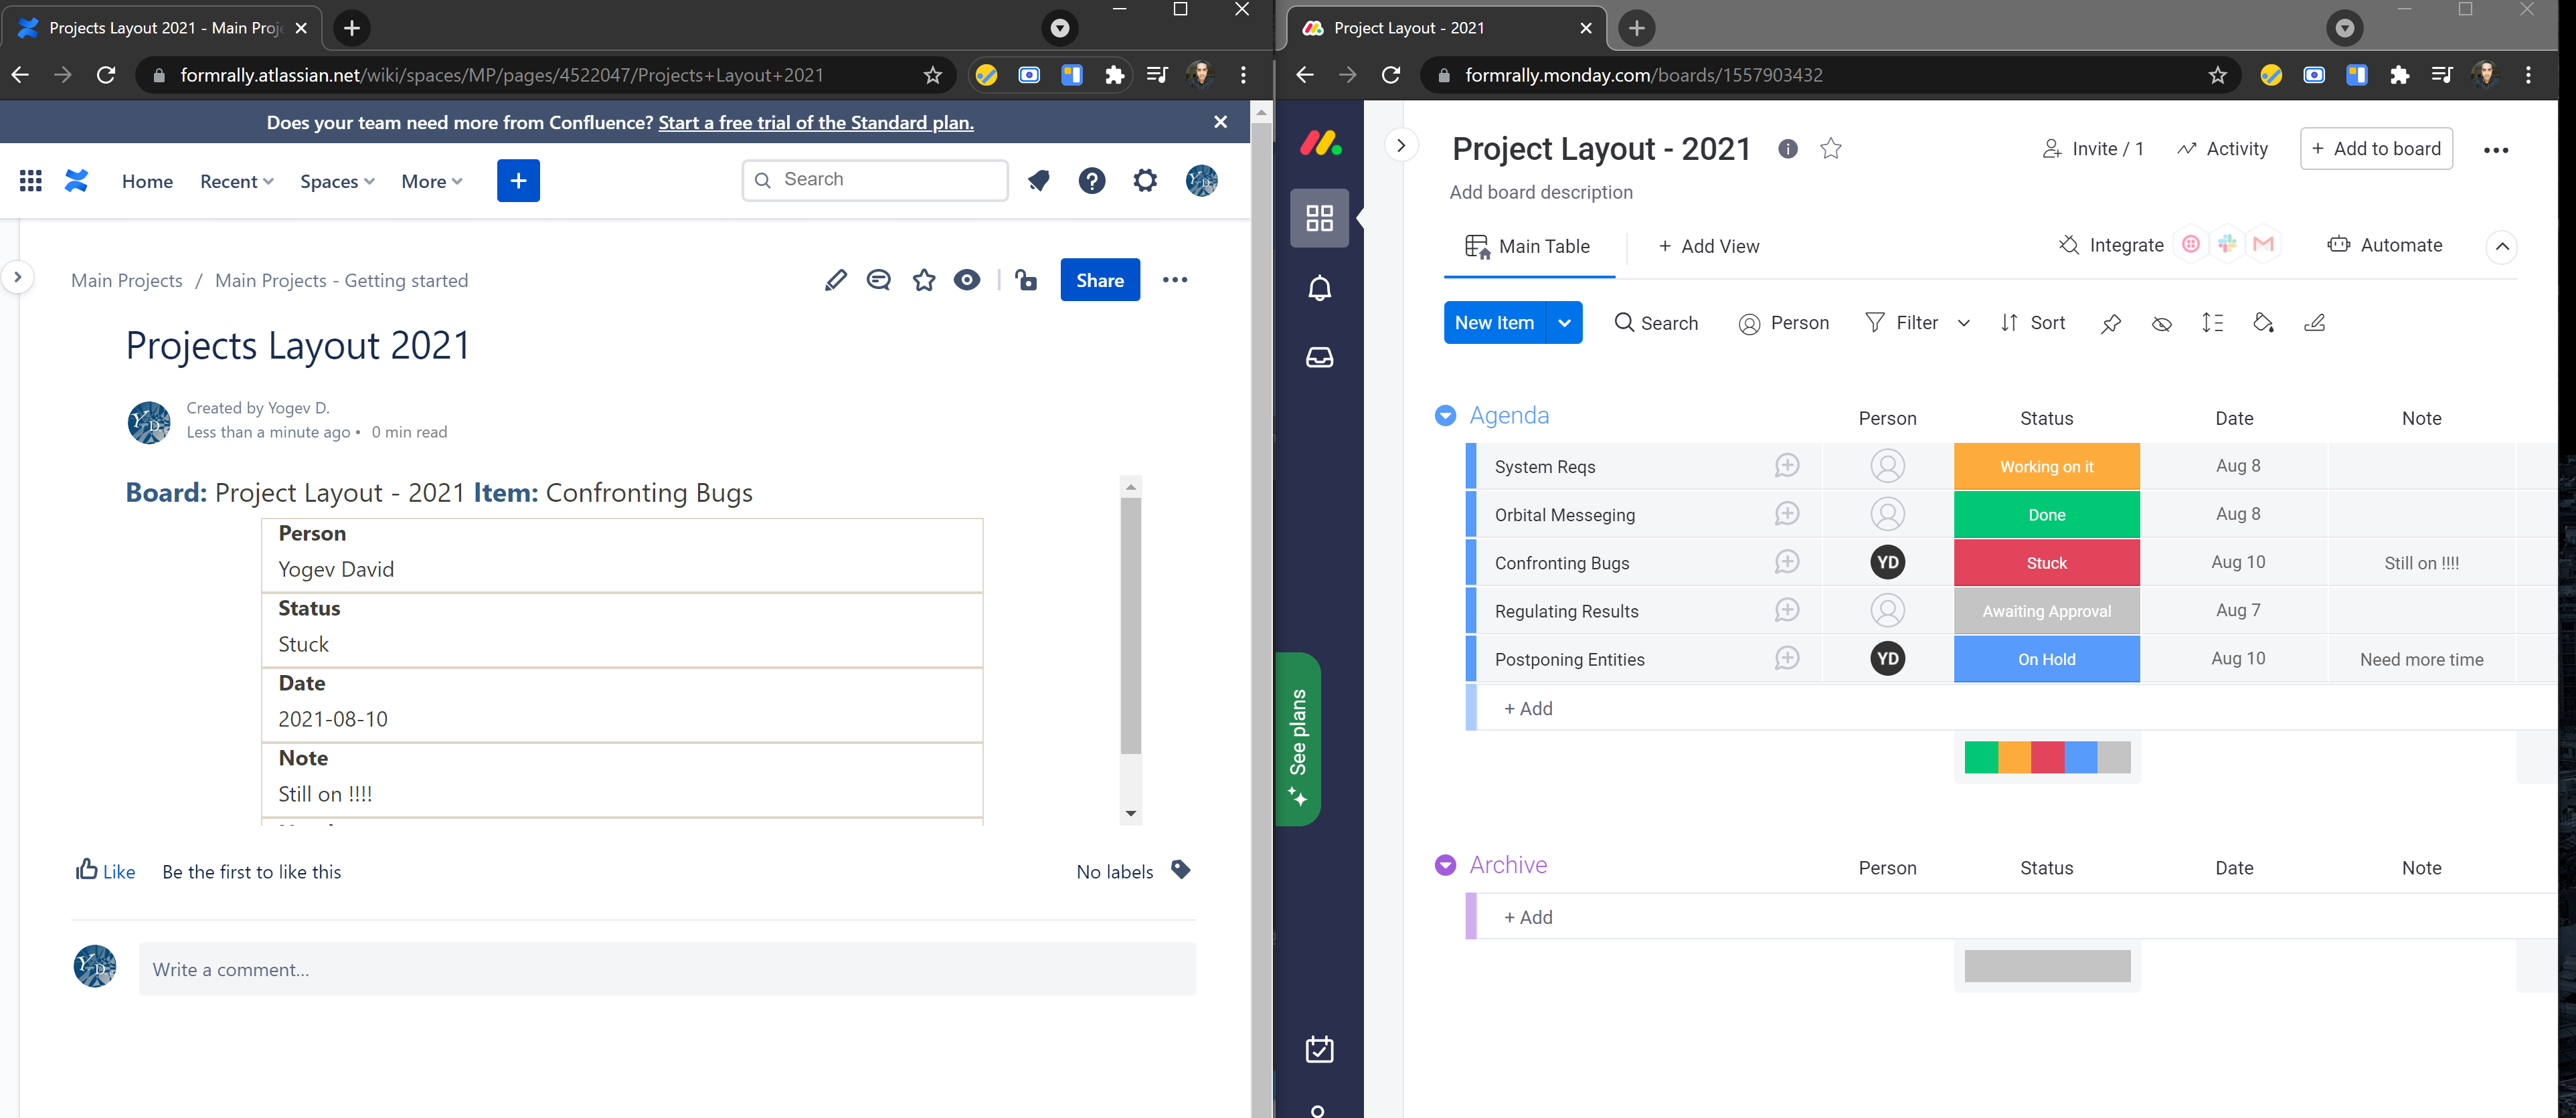The image size is (2576, 1118).
Task: Open monday.com notifications bell
Action: (1319, 288)
